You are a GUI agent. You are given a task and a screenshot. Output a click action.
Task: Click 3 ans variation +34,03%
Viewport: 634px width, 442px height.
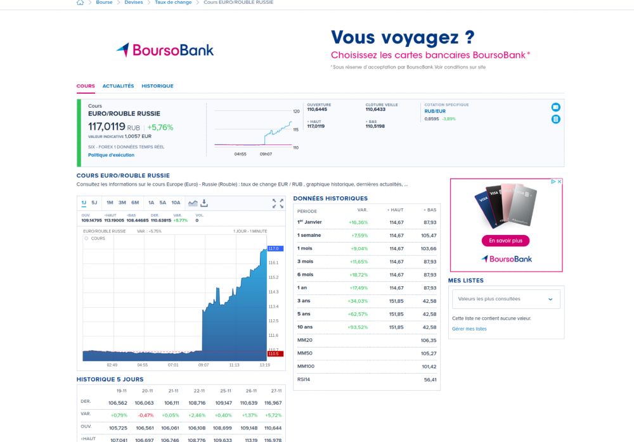pyautogui.click(x=358, y=301)
